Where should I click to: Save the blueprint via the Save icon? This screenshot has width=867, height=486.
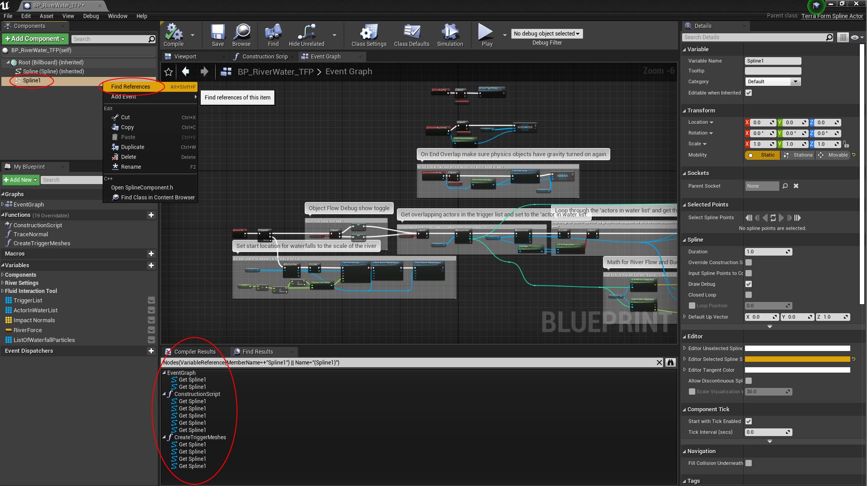tap(218, 35)
